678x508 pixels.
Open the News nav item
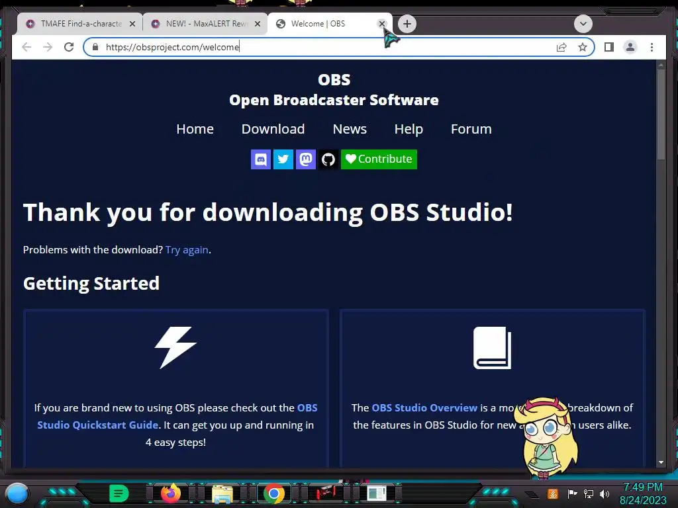click(x=350, y=129)
